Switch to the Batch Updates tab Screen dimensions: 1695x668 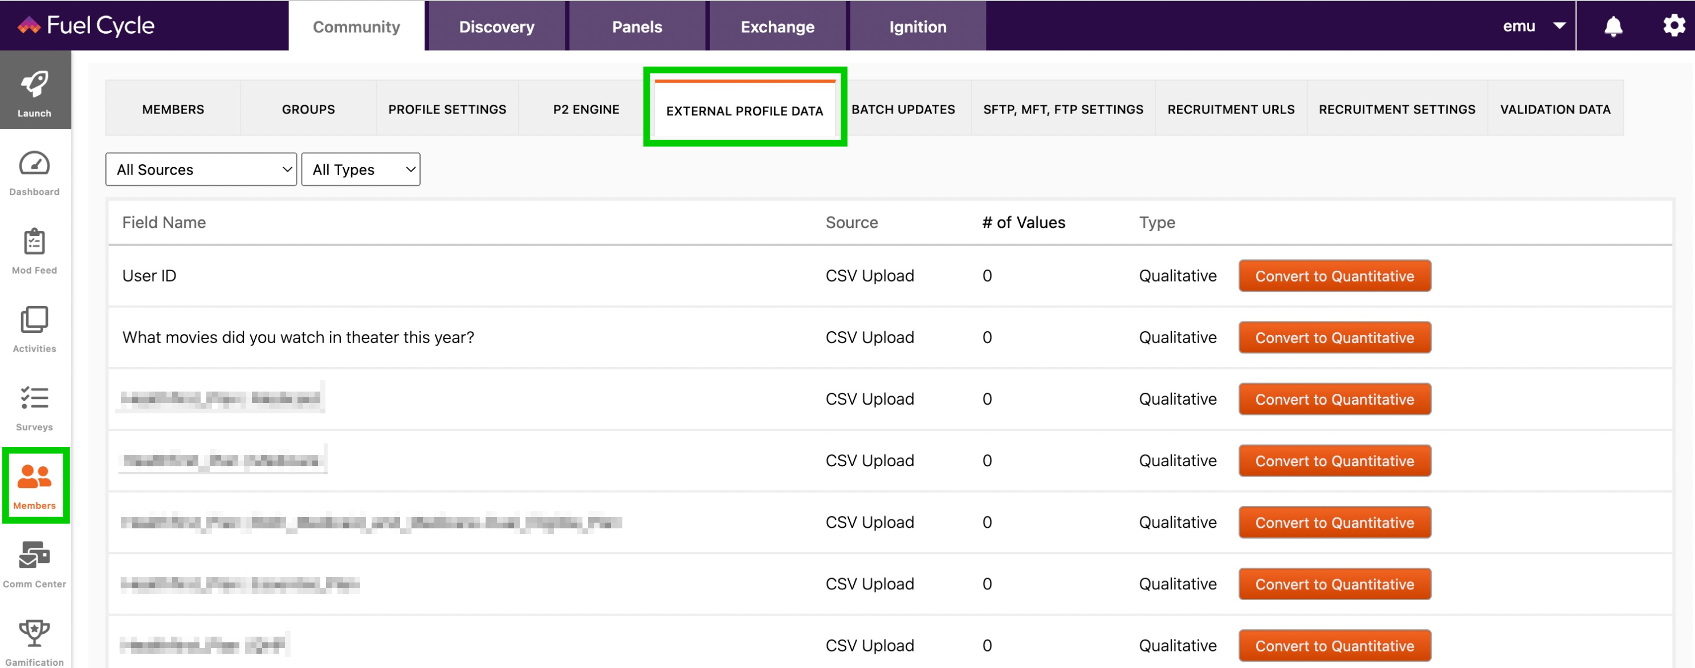point(902,109)
